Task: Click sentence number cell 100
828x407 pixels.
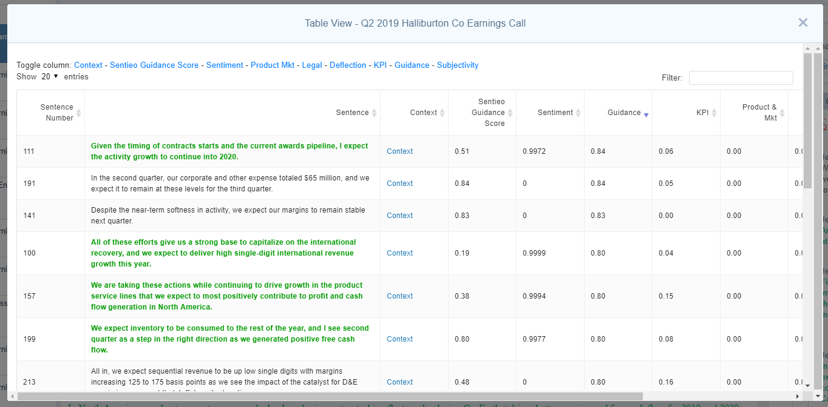Action: (x=50, y=253)
